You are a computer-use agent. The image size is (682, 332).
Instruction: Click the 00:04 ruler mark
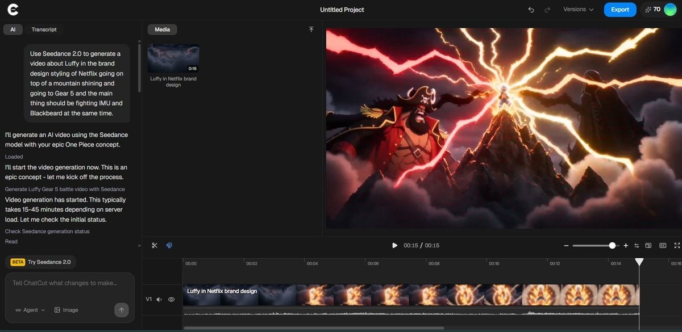click(x=312, y=263)
